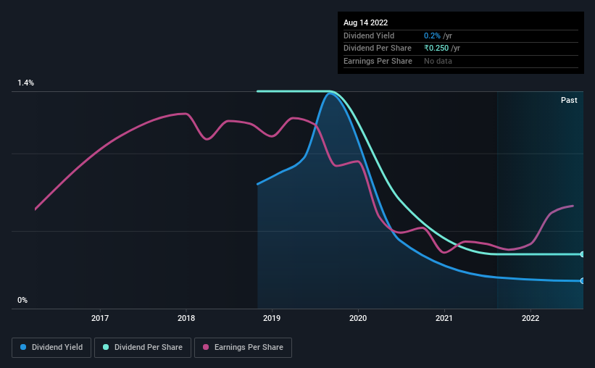Click the ₹0.250 Dividend Per Share tooltip value

[x=436, y=49]
